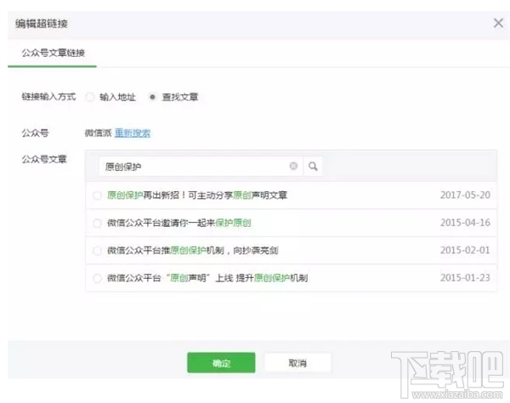Select the 输入地址 radio option
Viewport: 510px width, 403px height.
point(90,97)
